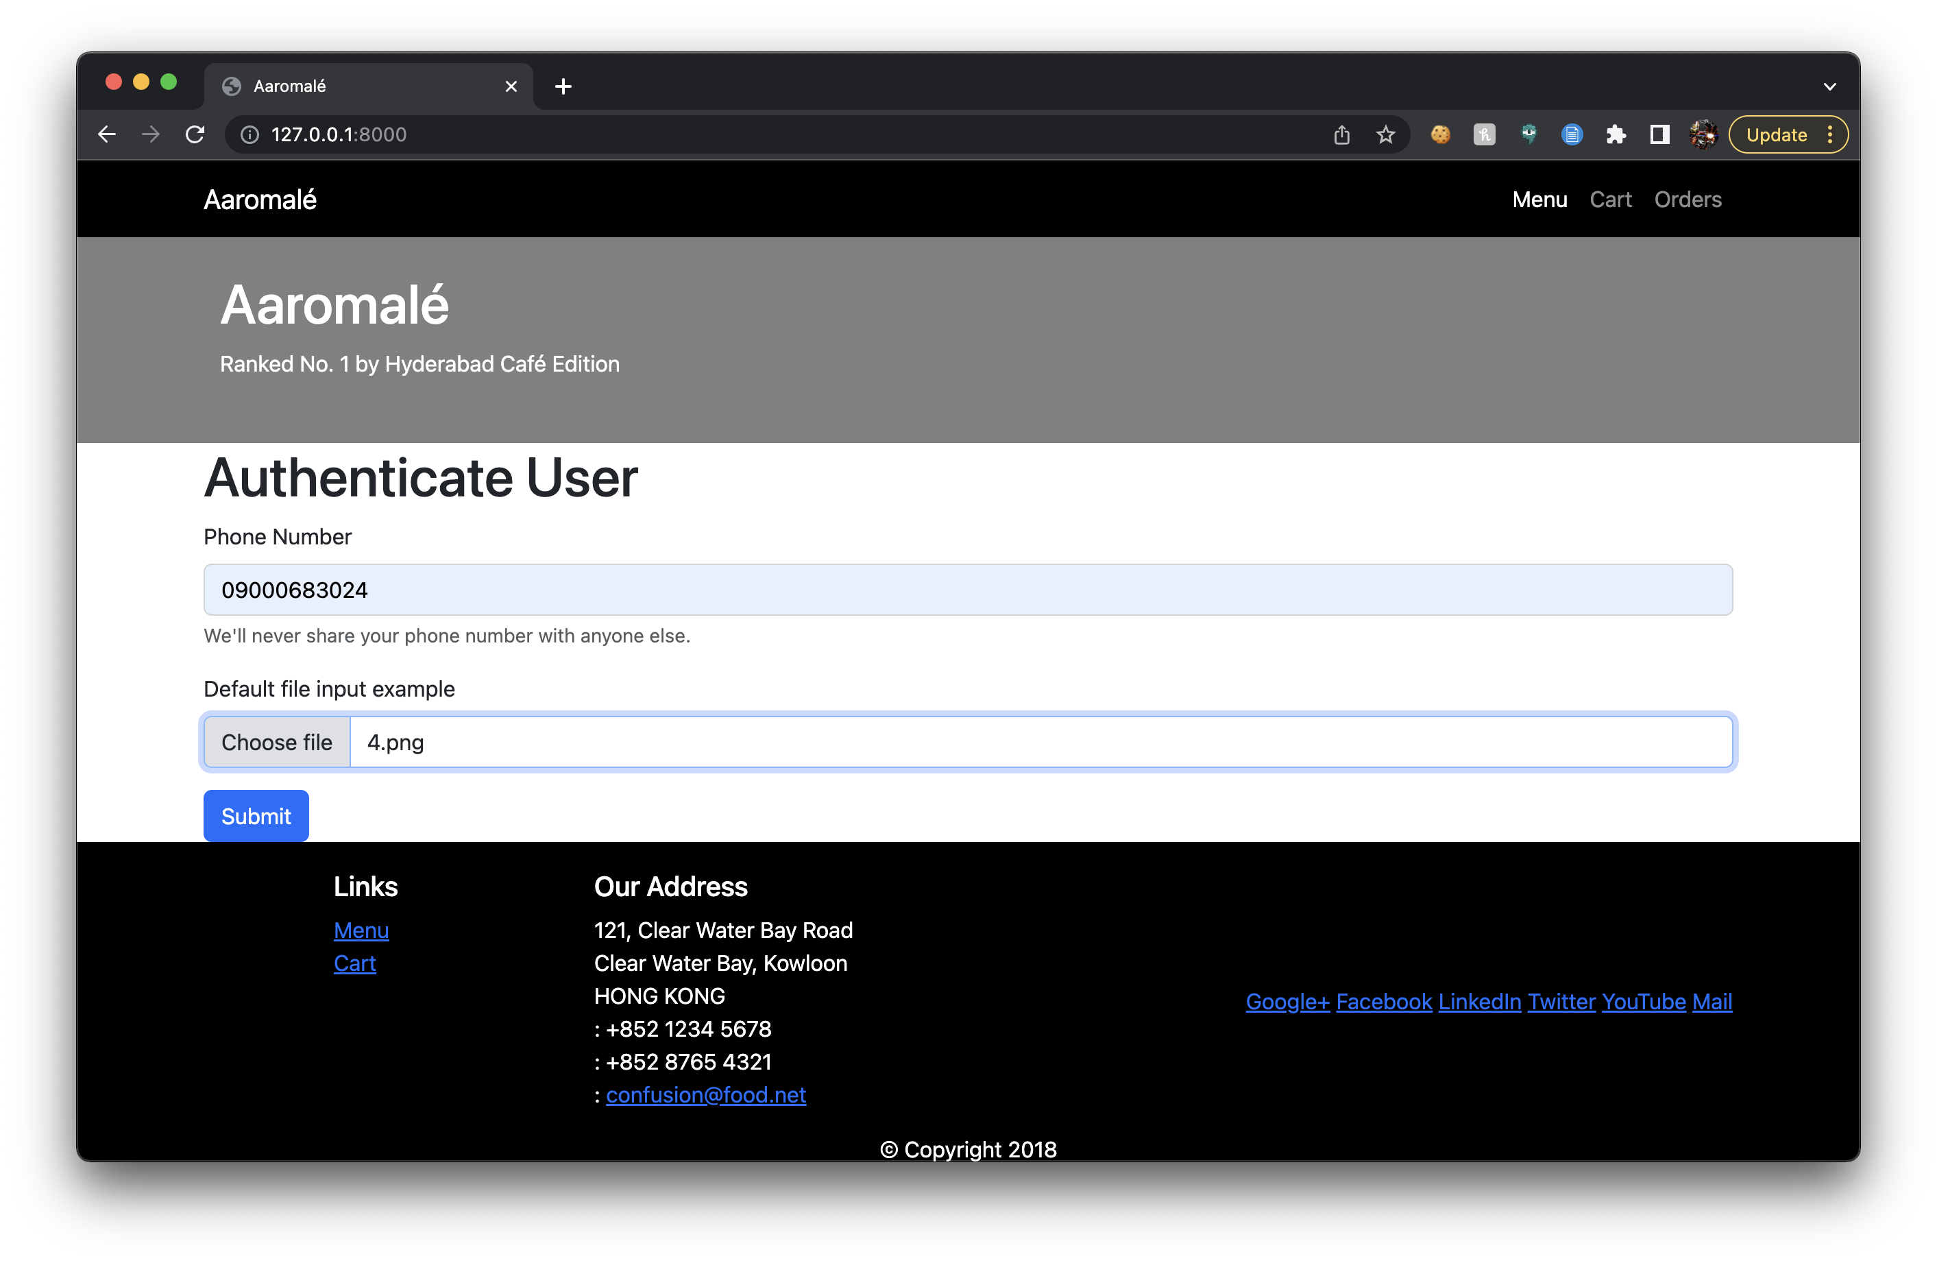Click the Authenticate User heading

[x=421, y=477]
